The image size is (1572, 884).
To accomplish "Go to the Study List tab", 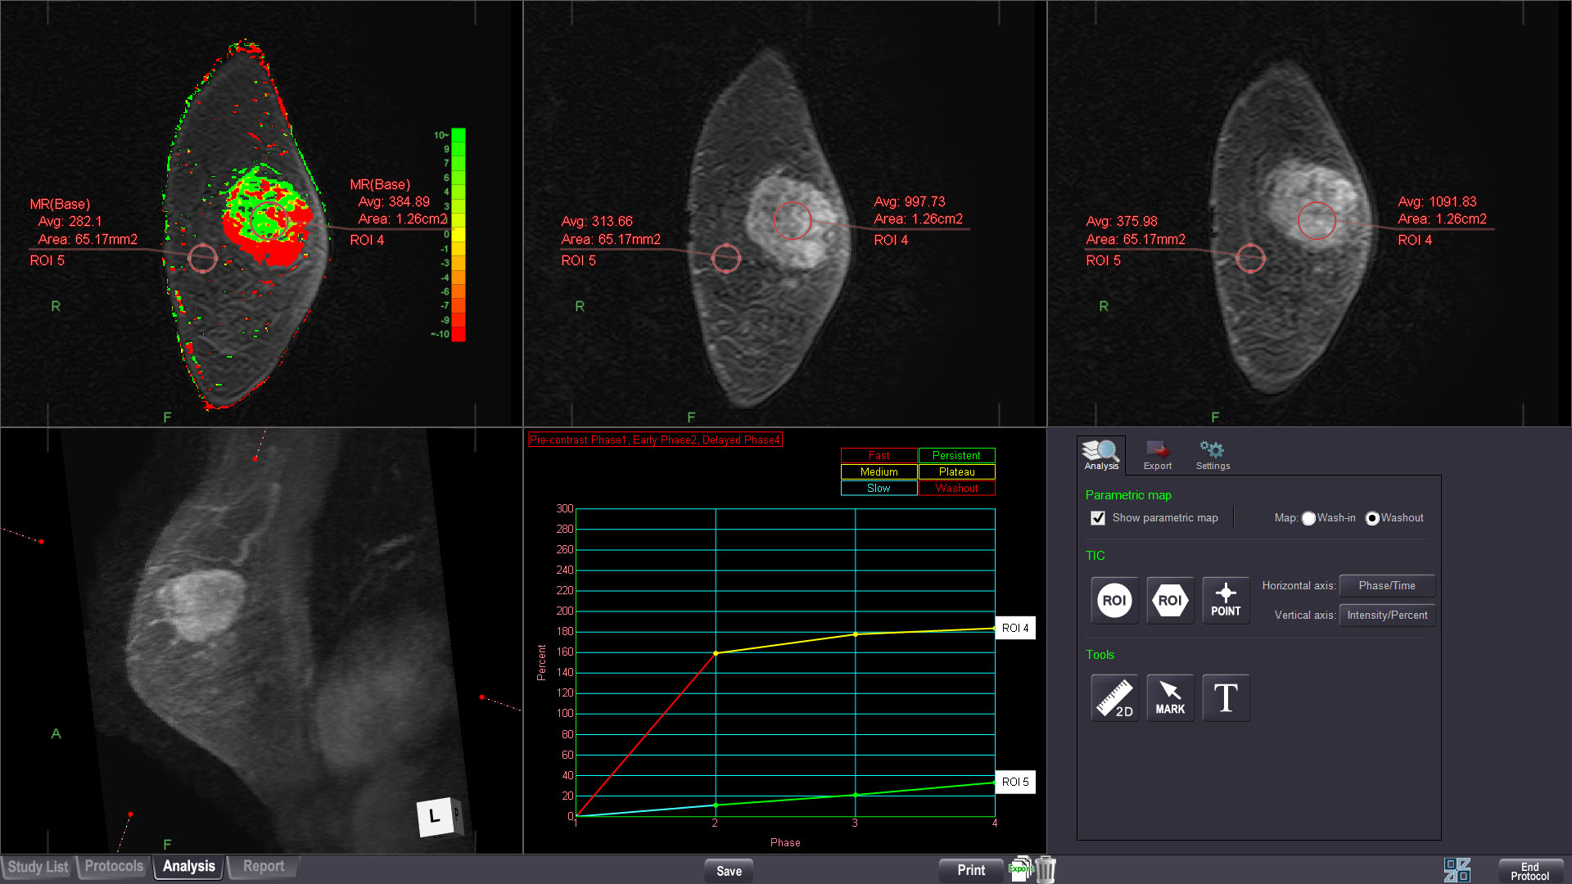I will [38, 867].
